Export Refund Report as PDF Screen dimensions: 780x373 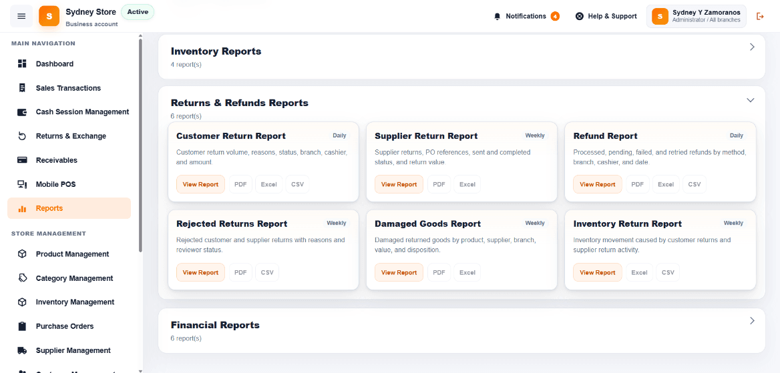[638, 185]
